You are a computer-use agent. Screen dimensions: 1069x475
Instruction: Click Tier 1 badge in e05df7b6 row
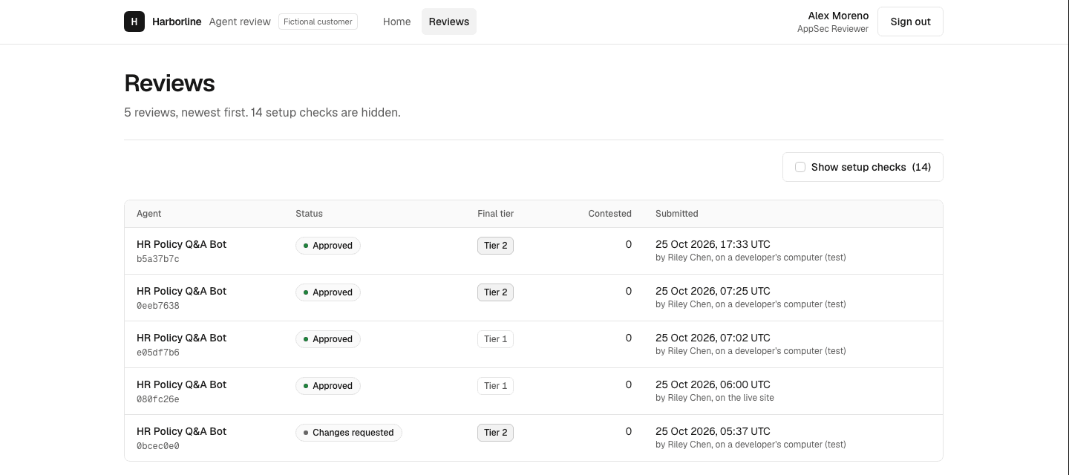[495, 339]
